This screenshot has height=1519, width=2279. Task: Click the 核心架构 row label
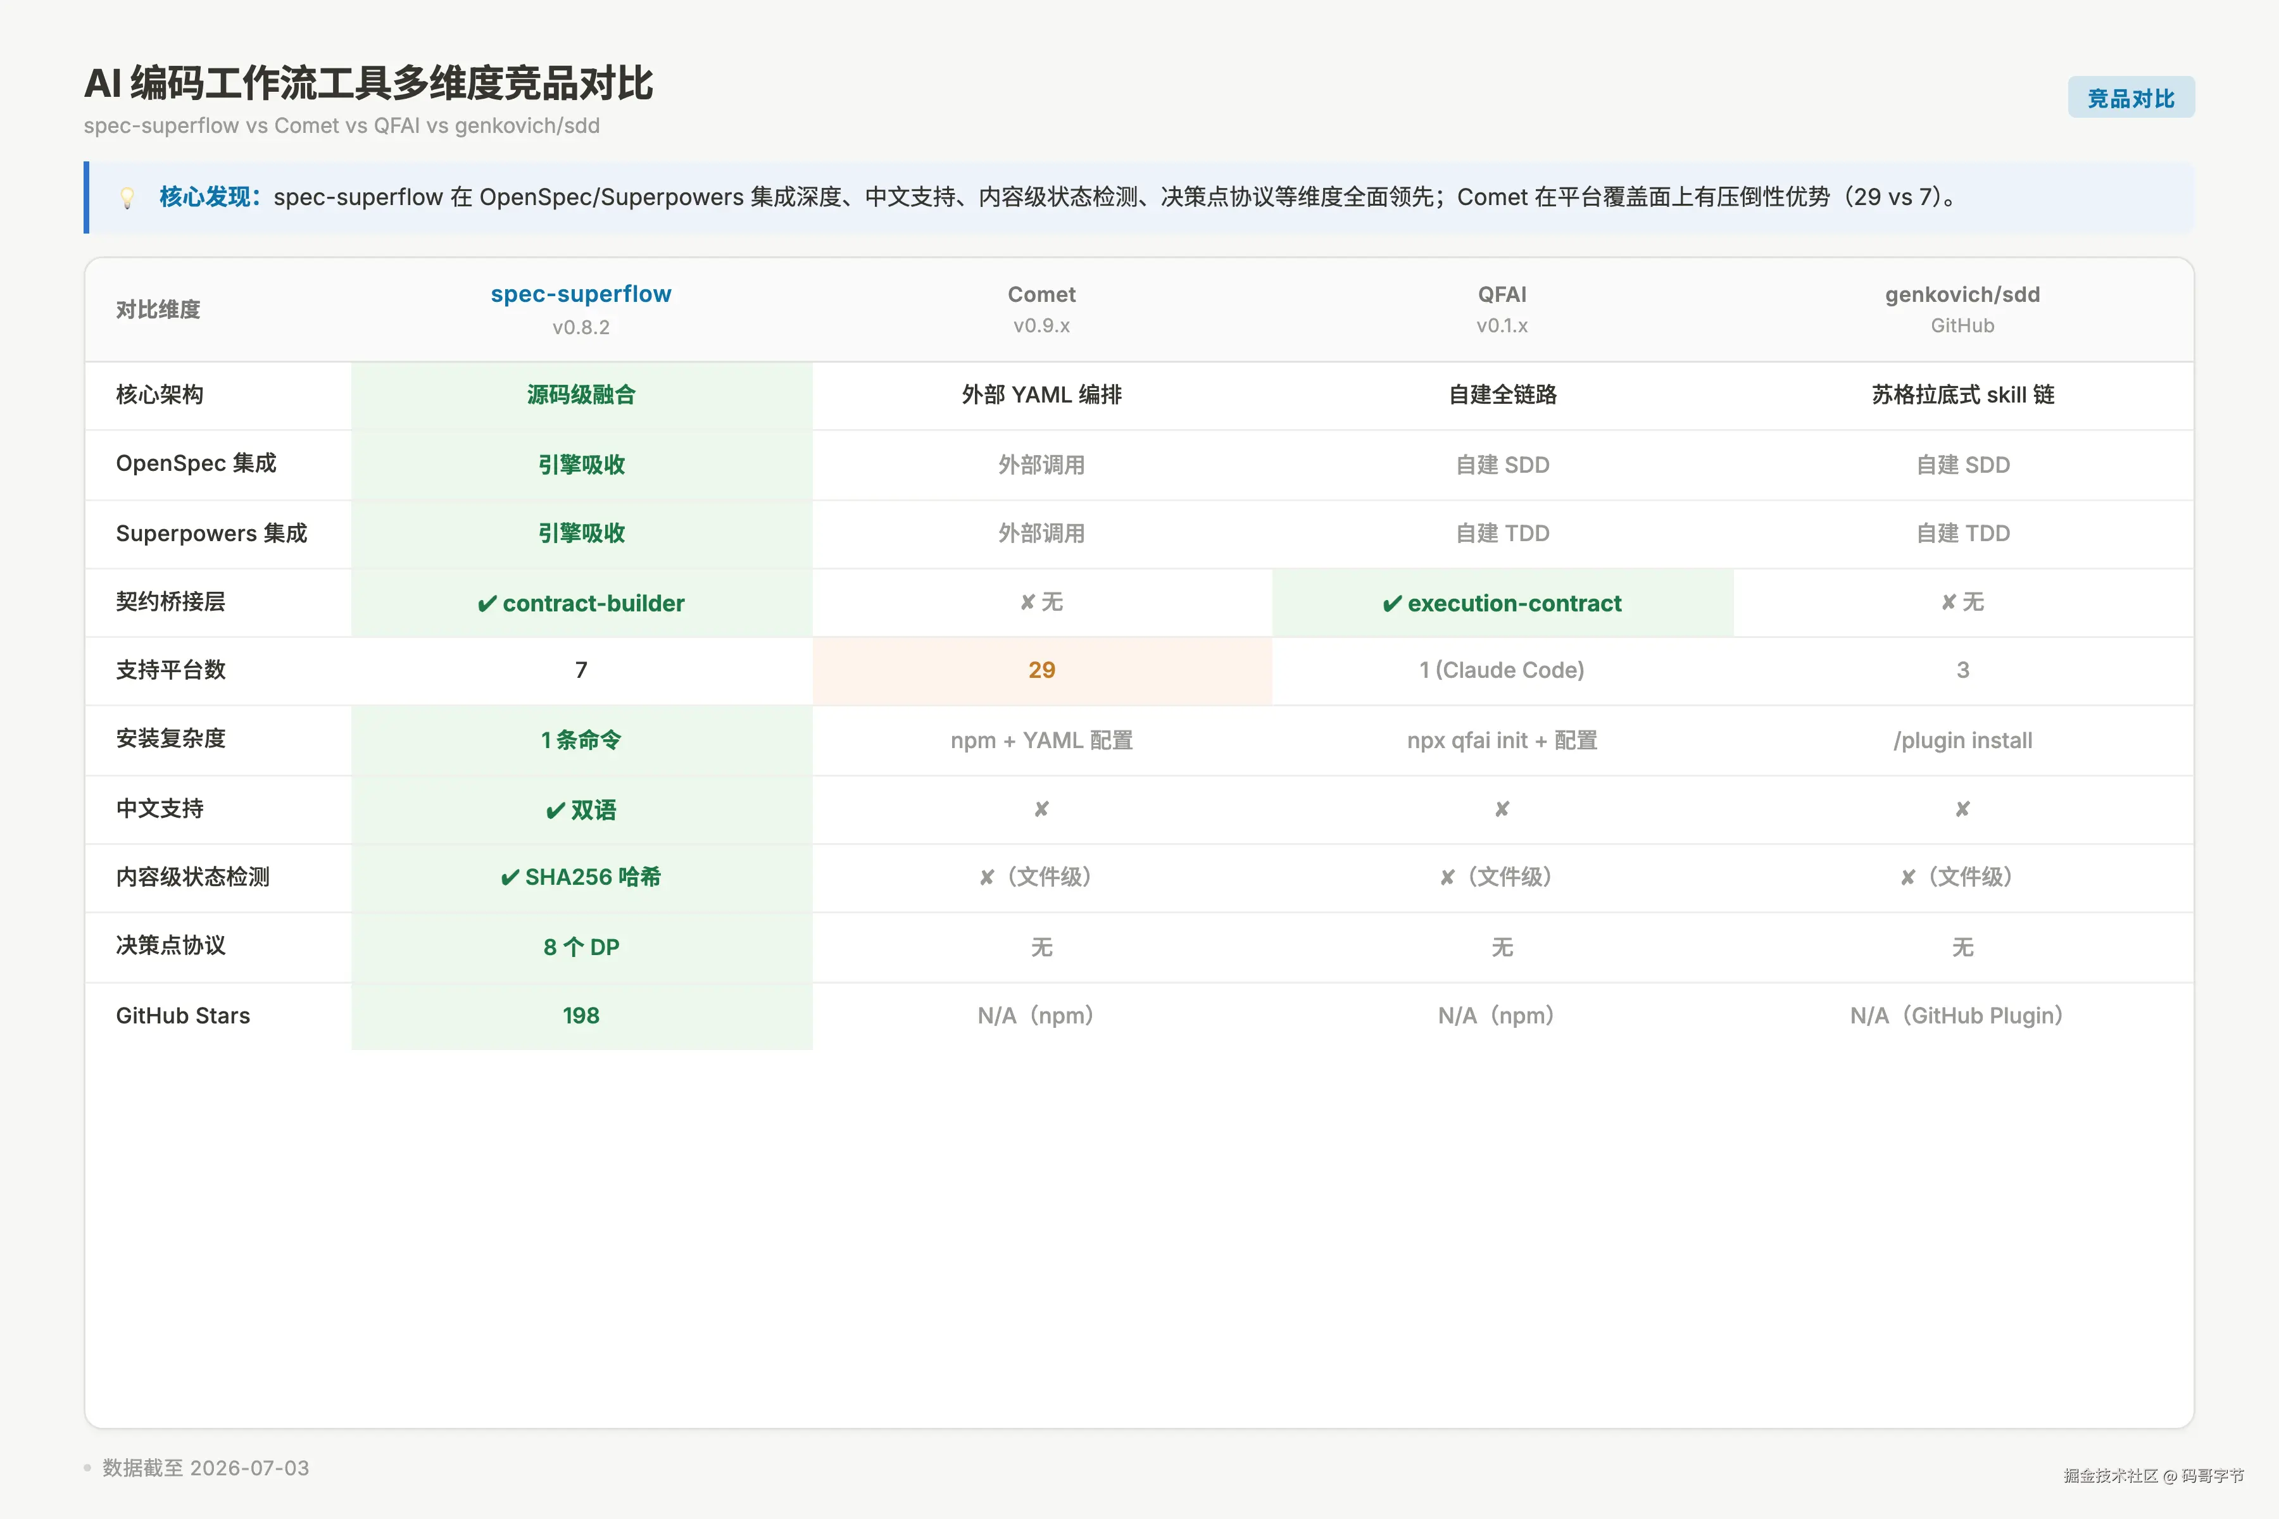pyautogui.click(x=160, y=394)
